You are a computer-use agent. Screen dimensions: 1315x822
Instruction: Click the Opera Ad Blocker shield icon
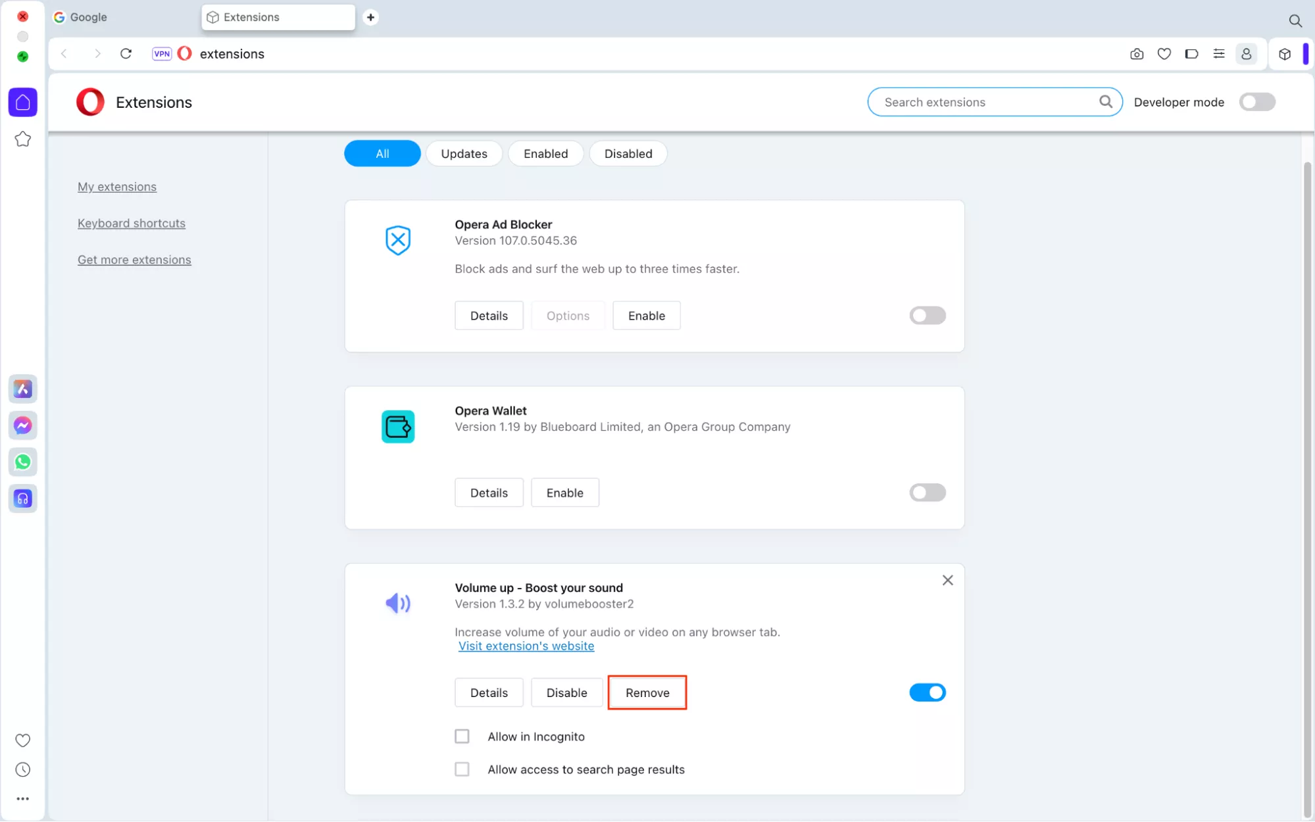398,240
